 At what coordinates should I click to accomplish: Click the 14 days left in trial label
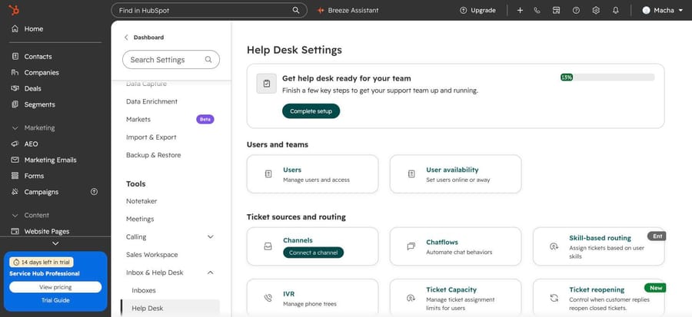pos(42,262)
